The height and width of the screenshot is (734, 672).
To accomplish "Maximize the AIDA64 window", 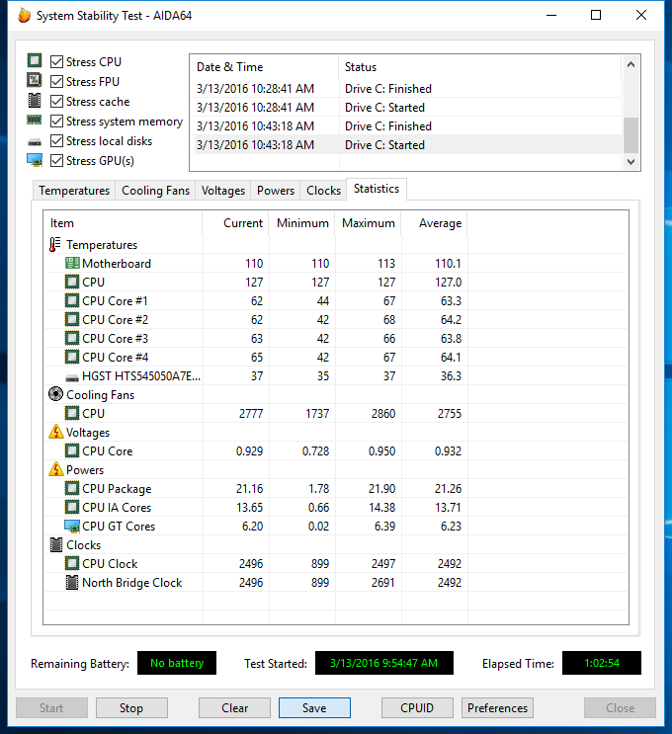I will [x=596, y=15].
